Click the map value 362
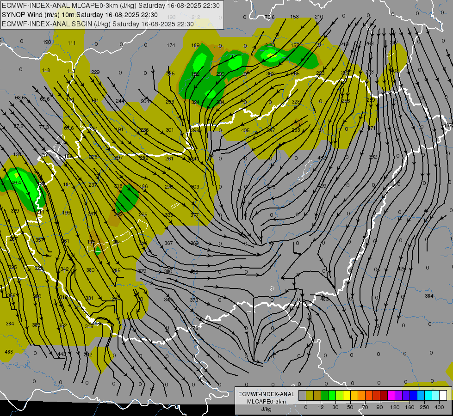The width and height of the screenshot is (453, 416). point(270,73)
